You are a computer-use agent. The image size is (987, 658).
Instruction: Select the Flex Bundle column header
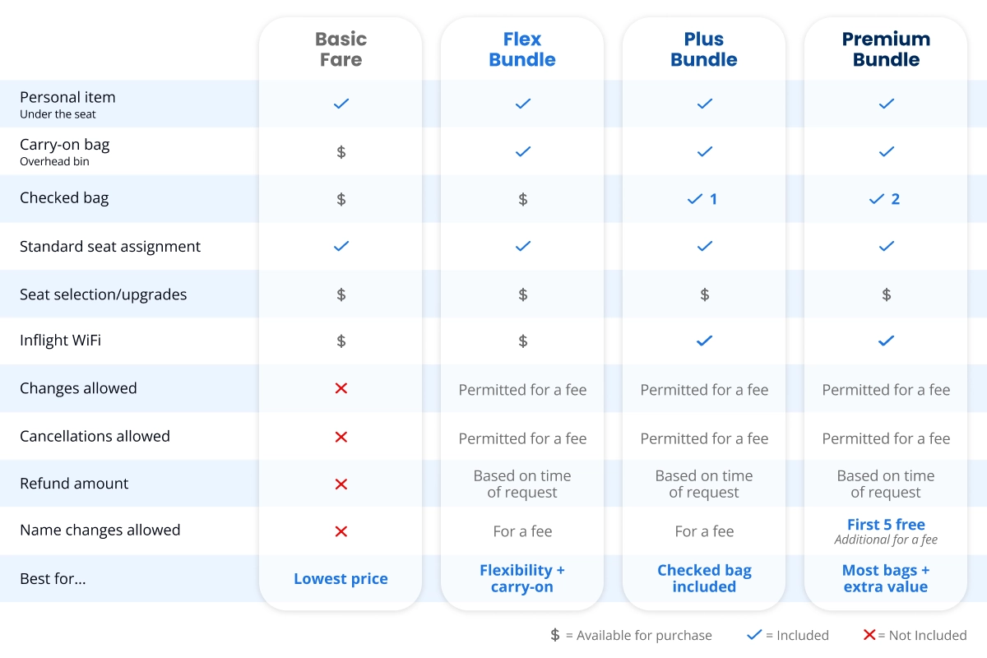[522, 49]
